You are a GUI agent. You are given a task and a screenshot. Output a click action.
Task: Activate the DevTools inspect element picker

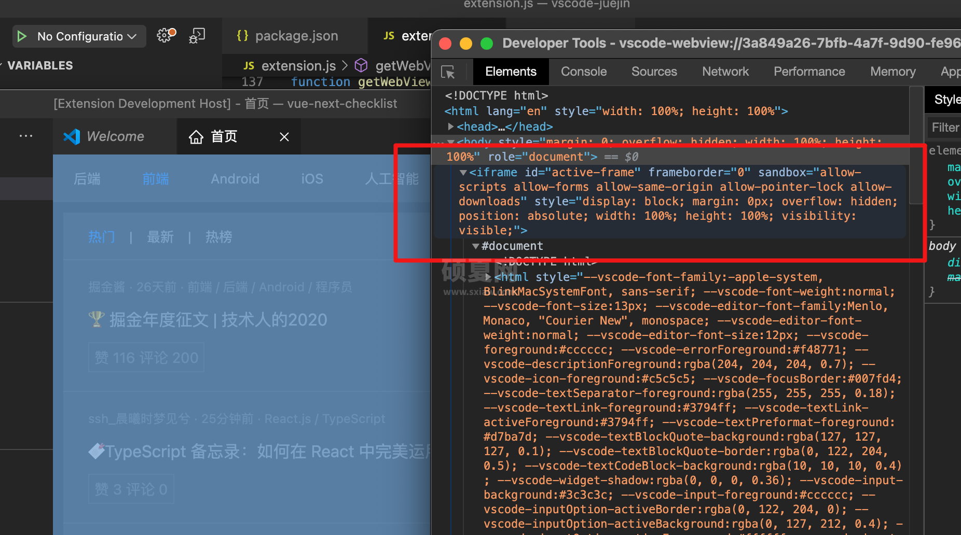(x=448, y=72)
